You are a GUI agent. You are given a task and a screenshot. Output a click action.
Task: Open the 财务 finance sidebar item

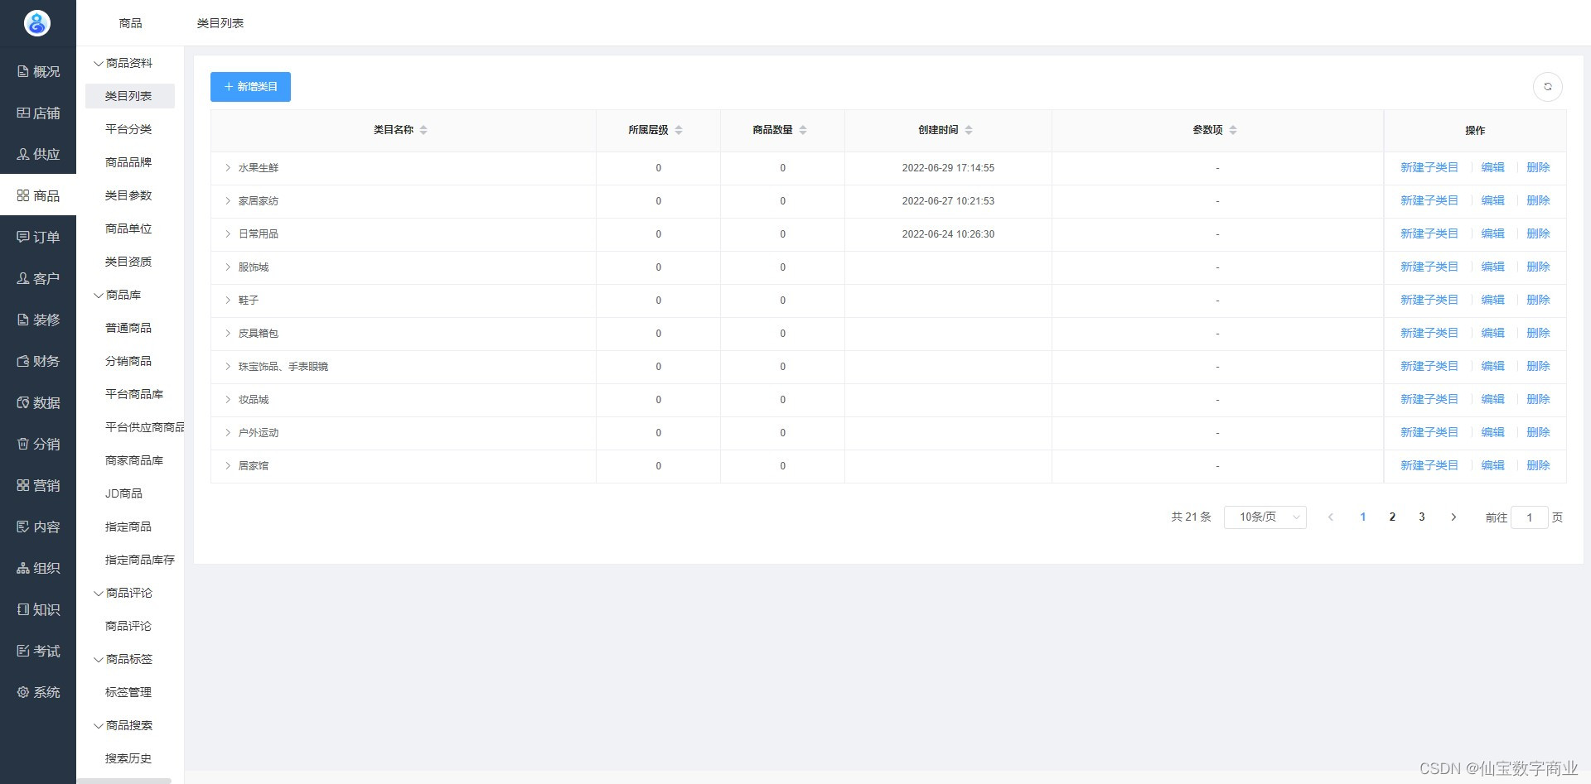click(x=38, y=362)
